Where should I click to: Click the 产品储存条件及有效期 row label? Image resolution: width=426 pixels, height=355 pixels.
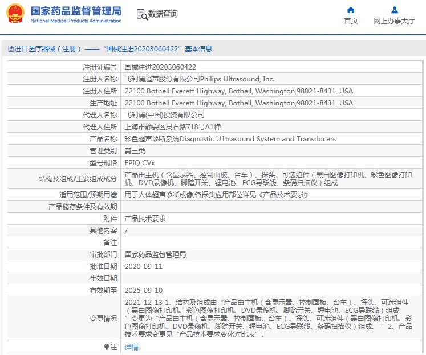[83, 206]
